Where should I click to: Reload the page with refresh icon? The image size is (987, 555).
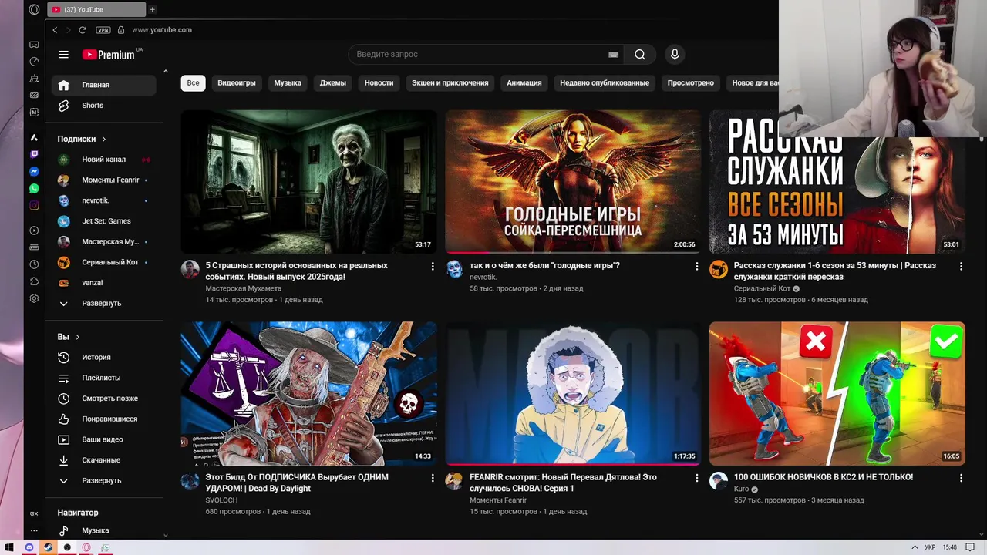coord(83,30)
